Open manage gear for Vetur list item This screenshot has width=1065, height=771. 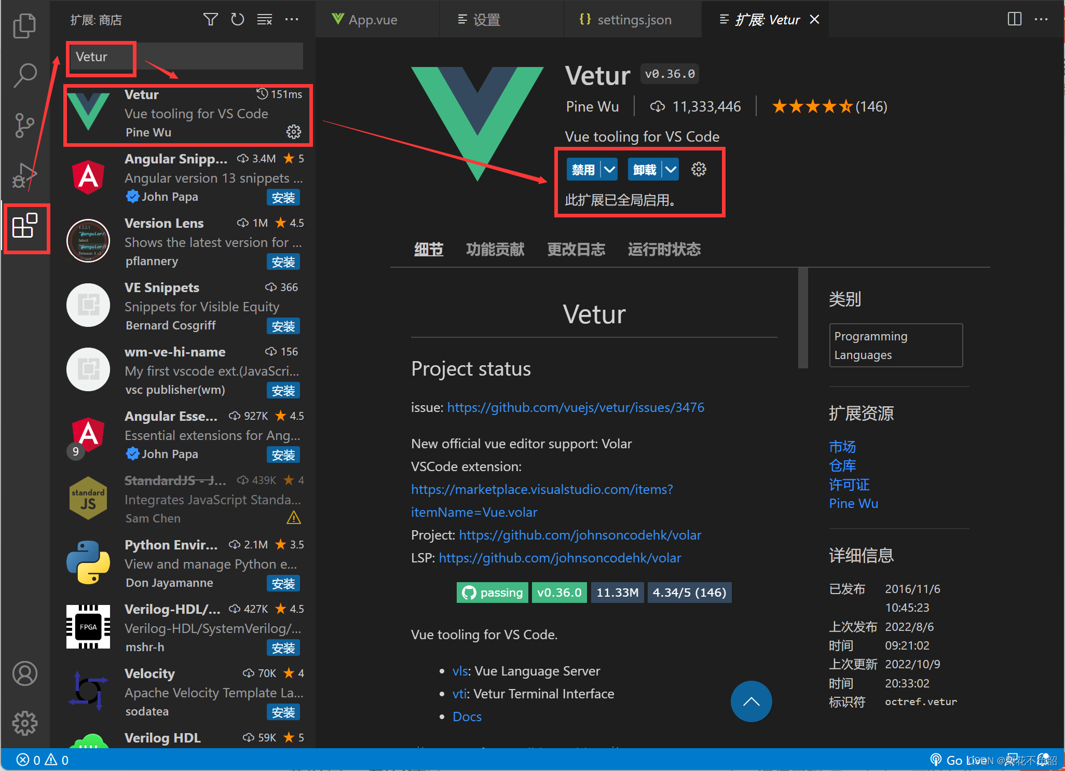point(294,132)
